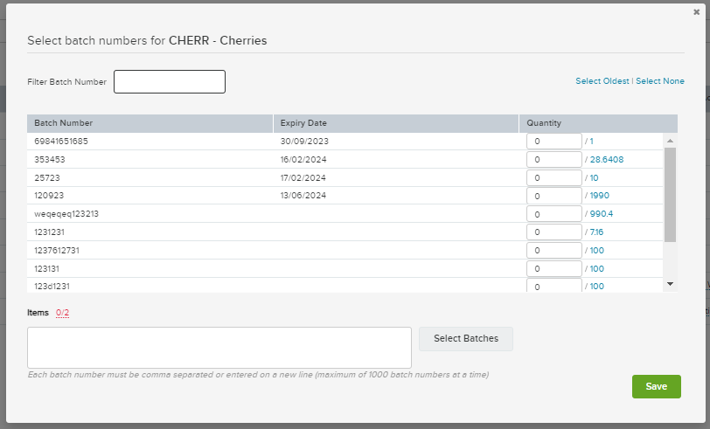710x429 pixels.
Task: Click the Select Batches button
Action: pos(466,338)
